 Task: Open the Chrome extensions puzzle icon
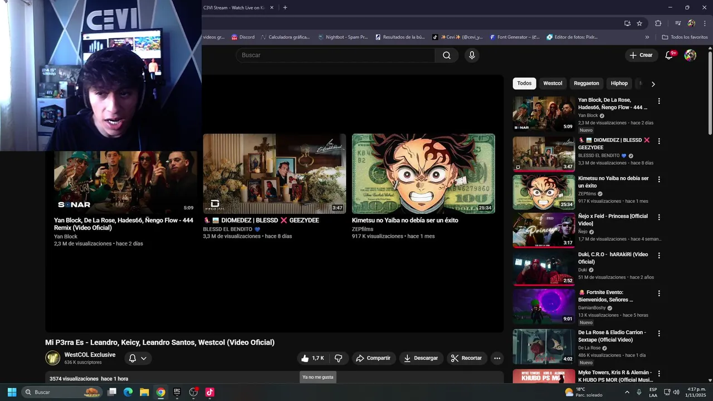click(x=658, y=23)
